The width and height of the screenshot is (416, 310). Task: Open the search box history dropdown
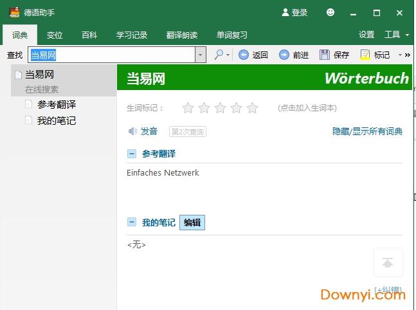pos(201,55)
